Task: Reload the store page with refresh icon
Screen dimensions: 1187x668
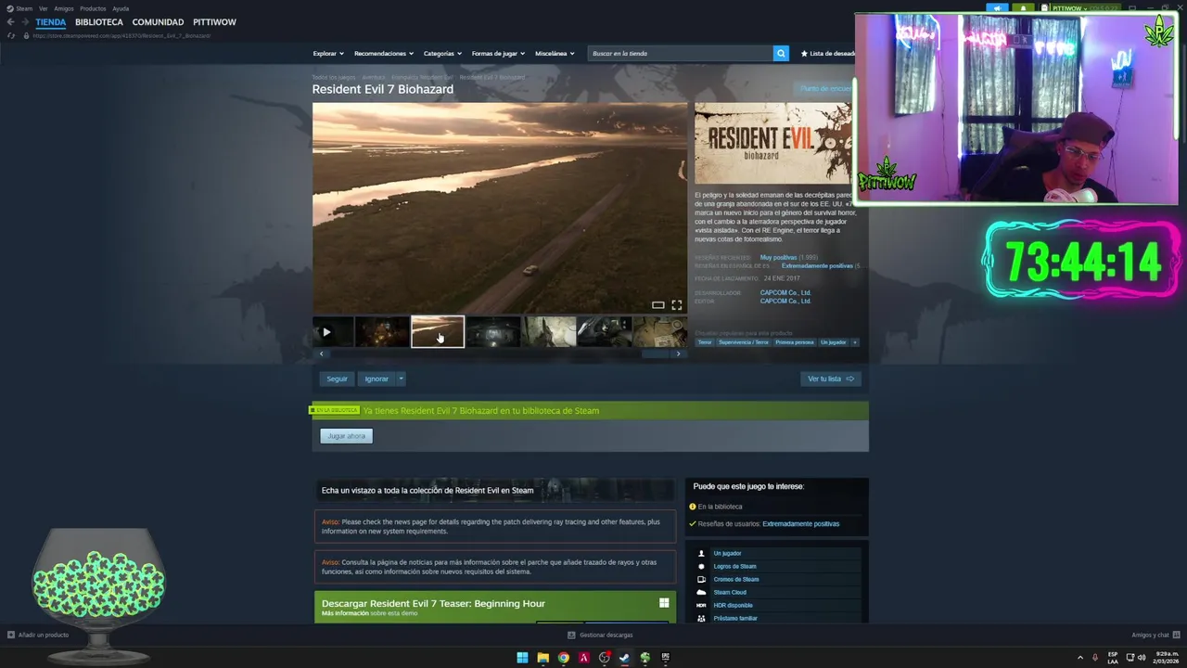Action: click(x=11, y=35)
